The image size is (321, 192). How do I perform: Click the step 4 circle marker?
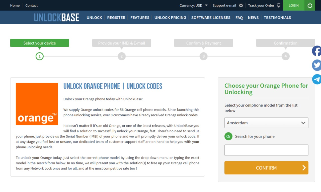(x=285, y=56)
